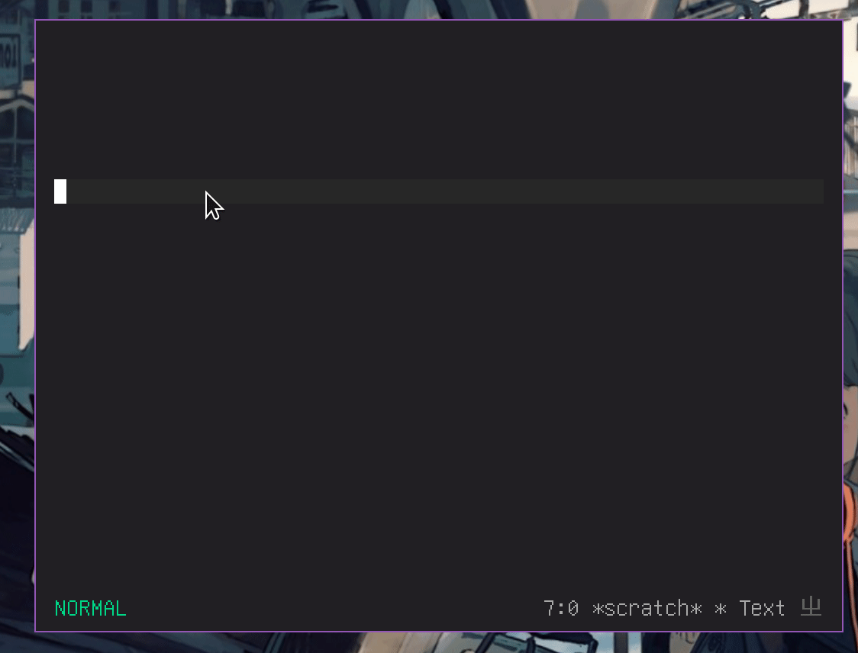Viewport: 858px width, 653px height.
Task: Click the kanji glyph icon ending the mode line
Action: 811,607
